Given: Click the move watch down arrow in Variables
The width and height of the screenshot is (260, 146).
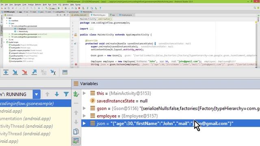Looking at the screenshot, I should point(76,122).
